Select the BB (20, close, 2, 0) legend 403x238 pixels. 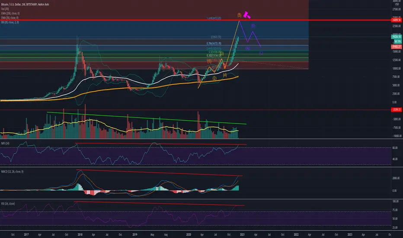[x=10, y=23]
